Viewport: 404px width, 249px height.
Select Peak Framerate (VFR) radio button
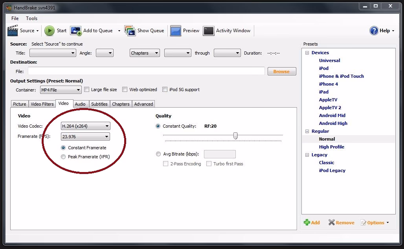coord(63,157)
